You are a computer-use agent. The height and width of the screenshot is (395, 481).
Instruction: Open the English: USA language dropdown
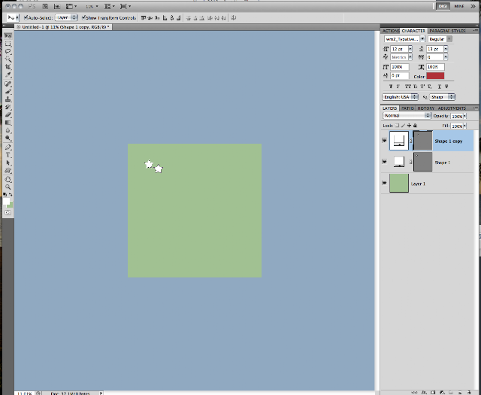point(401,97)
